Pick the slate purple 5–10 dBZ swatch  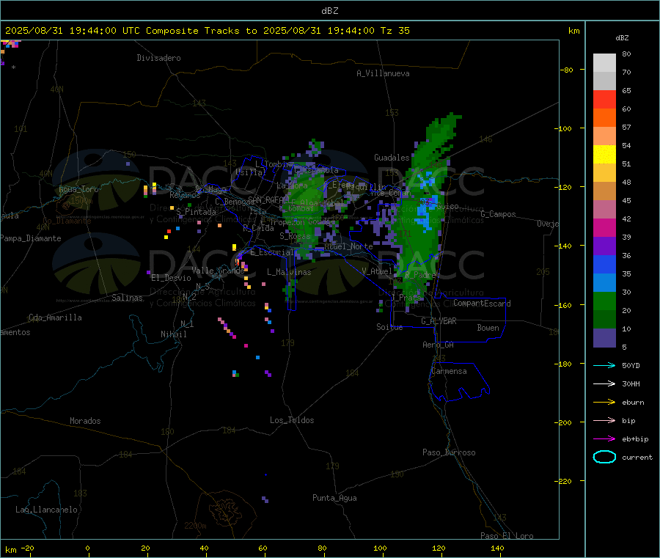click(x=604, y=338)
